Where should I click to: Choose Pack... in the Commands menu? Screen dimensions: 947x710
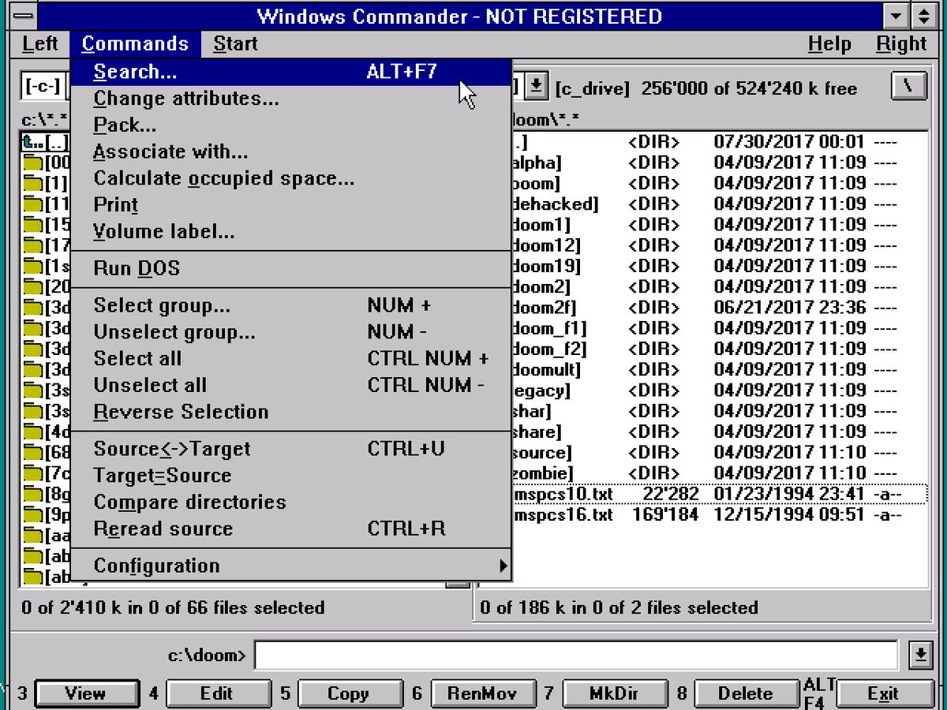tap(291, 125)
